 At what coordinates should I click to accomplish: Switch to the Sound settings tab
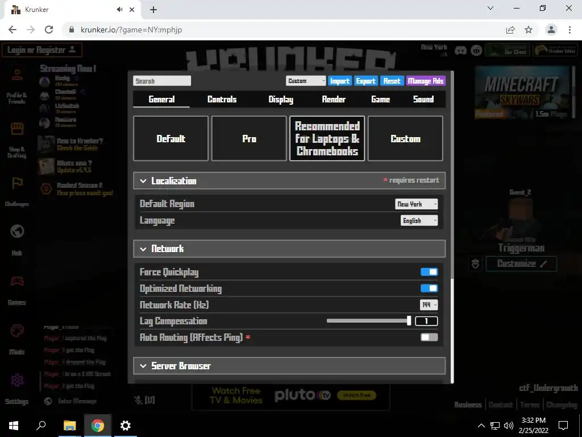[x=423, y=99]
